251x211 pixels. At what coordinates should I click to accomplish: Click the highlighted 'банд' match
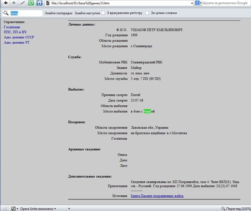[x=147, y=111]
